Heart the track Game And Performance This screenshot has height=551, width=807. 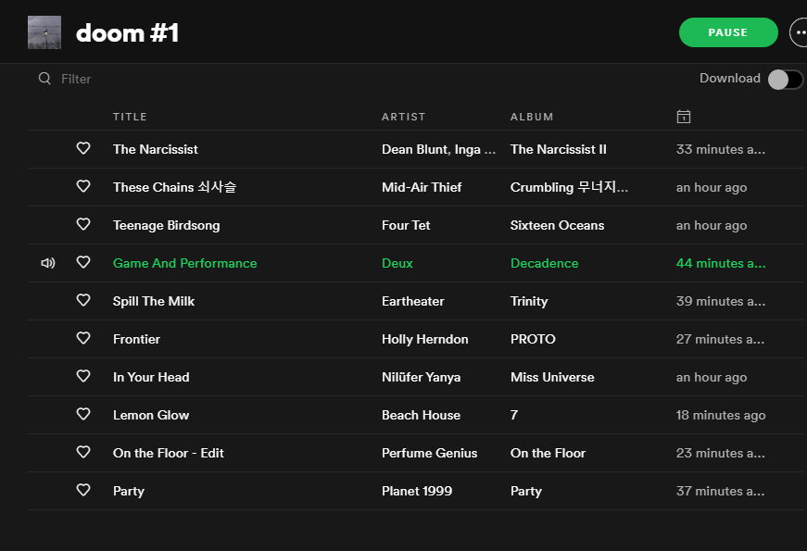point(83,263)
